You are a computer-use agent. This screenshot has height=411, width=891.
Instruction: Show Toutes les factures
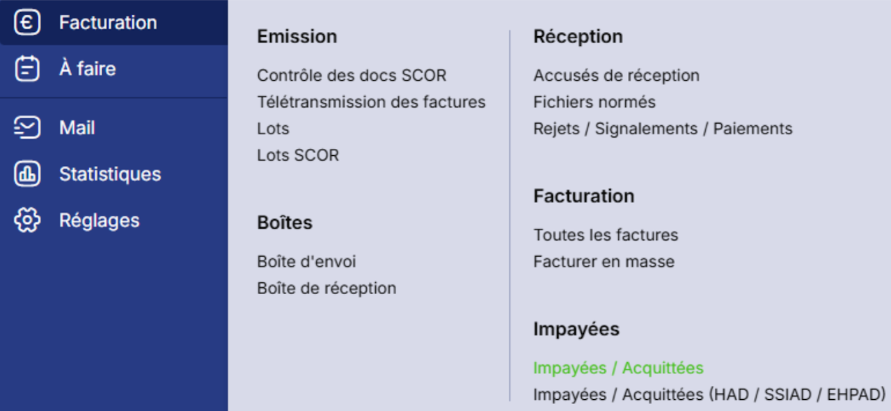pyautogui.click(x=606, y=235)
